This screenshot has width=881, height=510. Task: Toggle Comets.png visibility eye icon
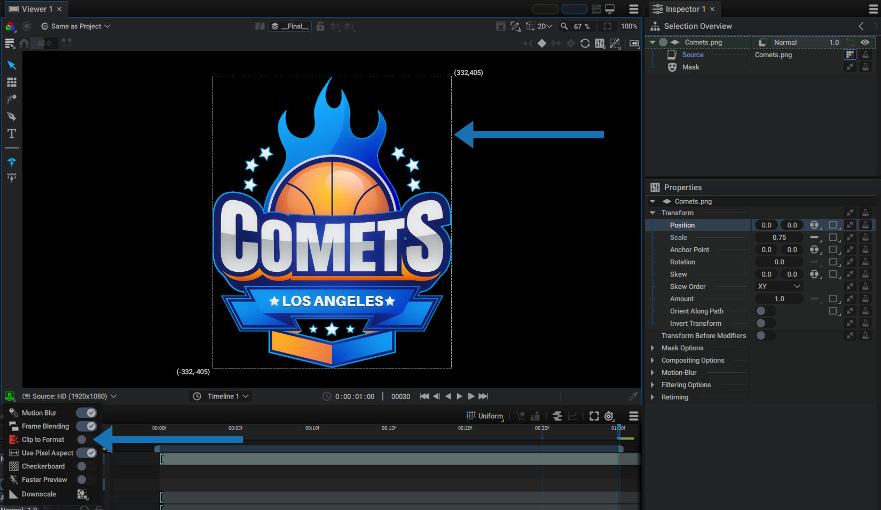[865, 42]
